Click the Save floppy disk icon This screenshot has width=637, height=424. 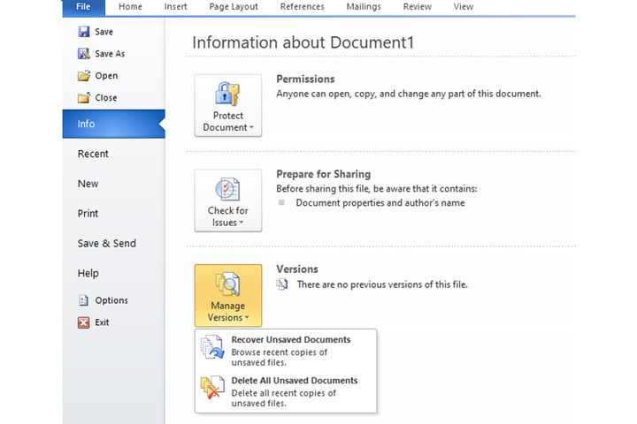[x=84, y=32]
